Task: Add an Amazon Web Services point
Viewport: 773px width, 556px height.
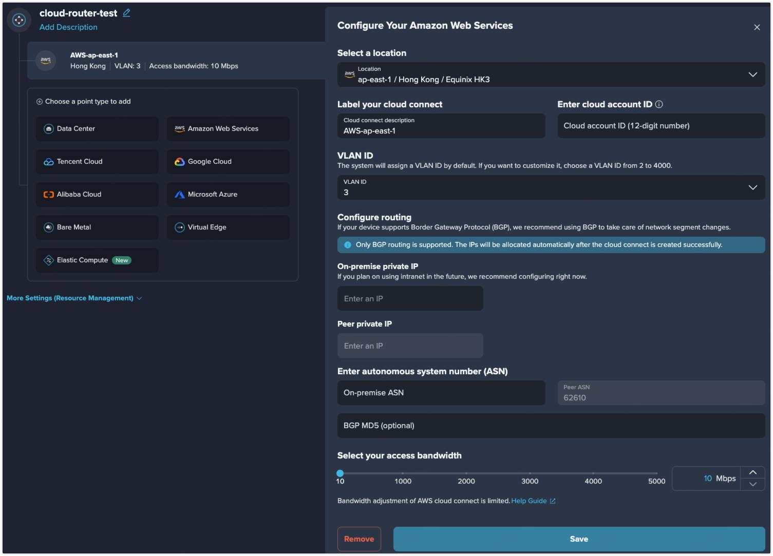Action: [x=228, y=129]
